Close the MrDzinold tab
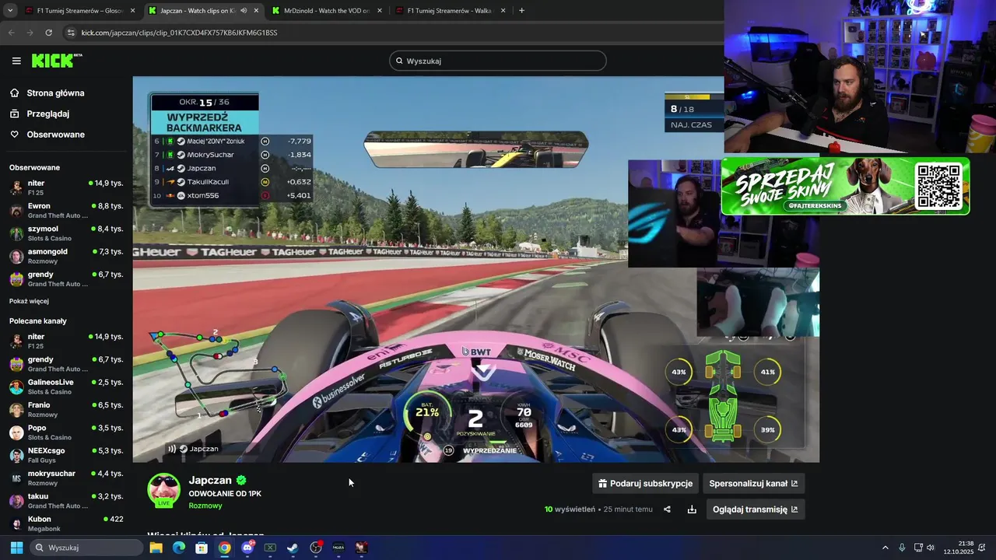 click(378, 11)
